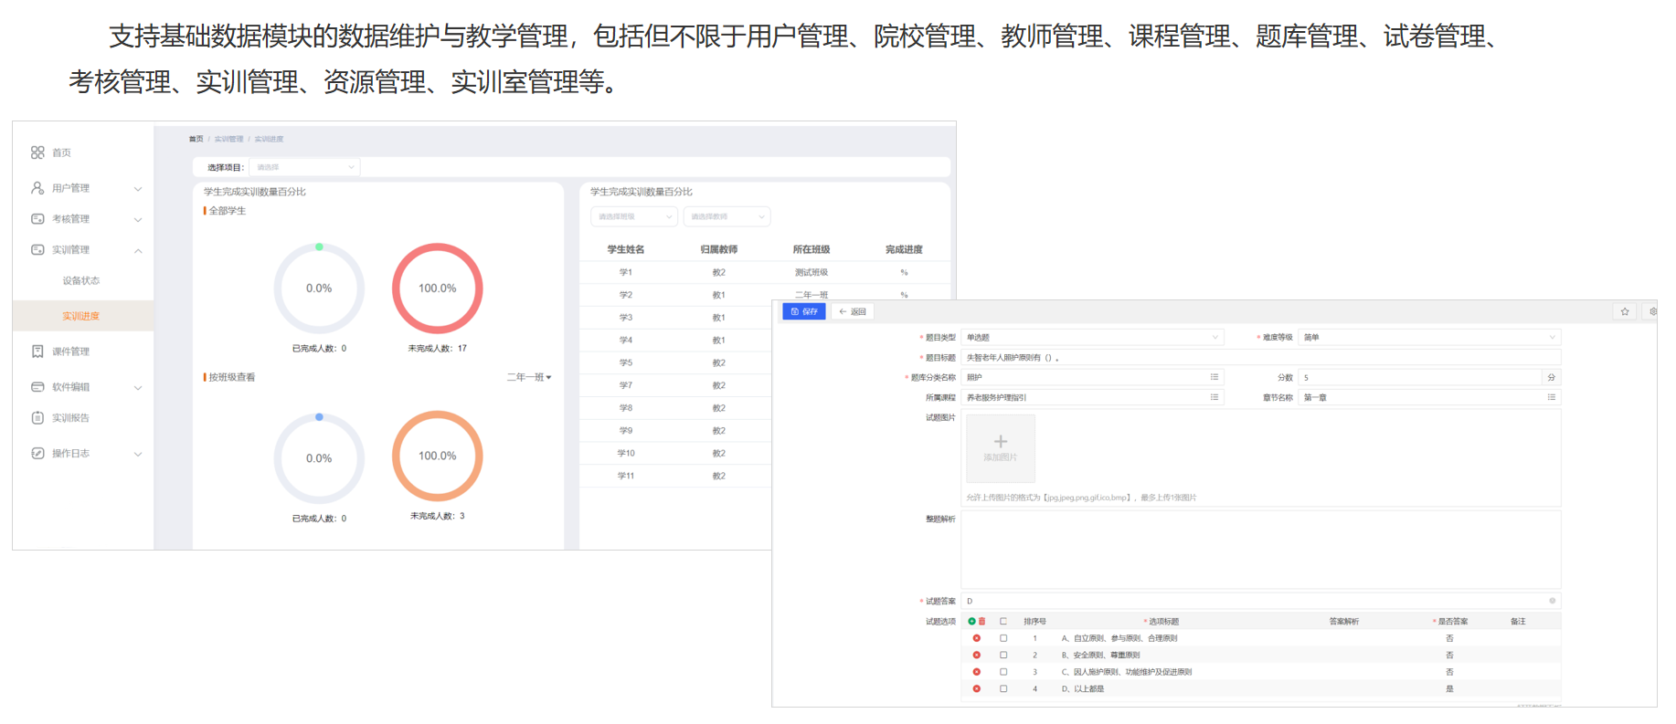Click the 首页 home grid icon in the sidebar
The height and width of the screenshot is (724, 1676).
click(37, 152)
